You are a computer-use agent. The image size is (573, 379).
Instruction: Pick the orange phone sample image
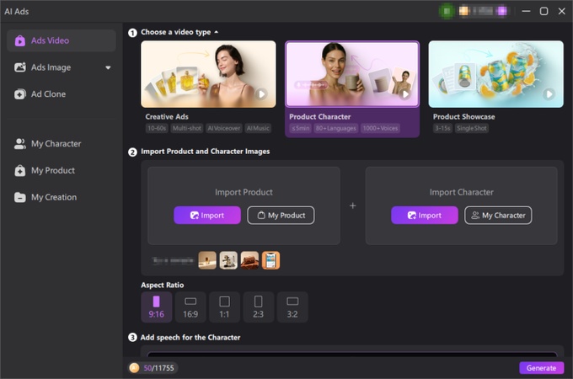pos(270,260)
